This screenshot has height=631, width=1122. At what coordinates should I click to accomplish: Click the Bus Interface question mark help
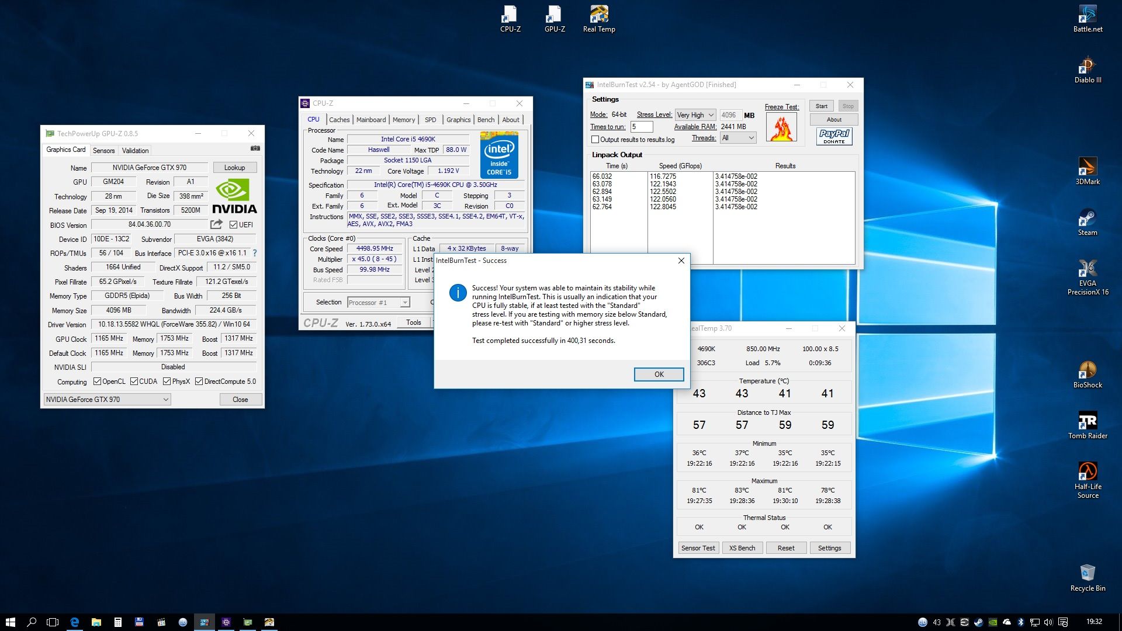pyautogui.click(x=255, y=253)
